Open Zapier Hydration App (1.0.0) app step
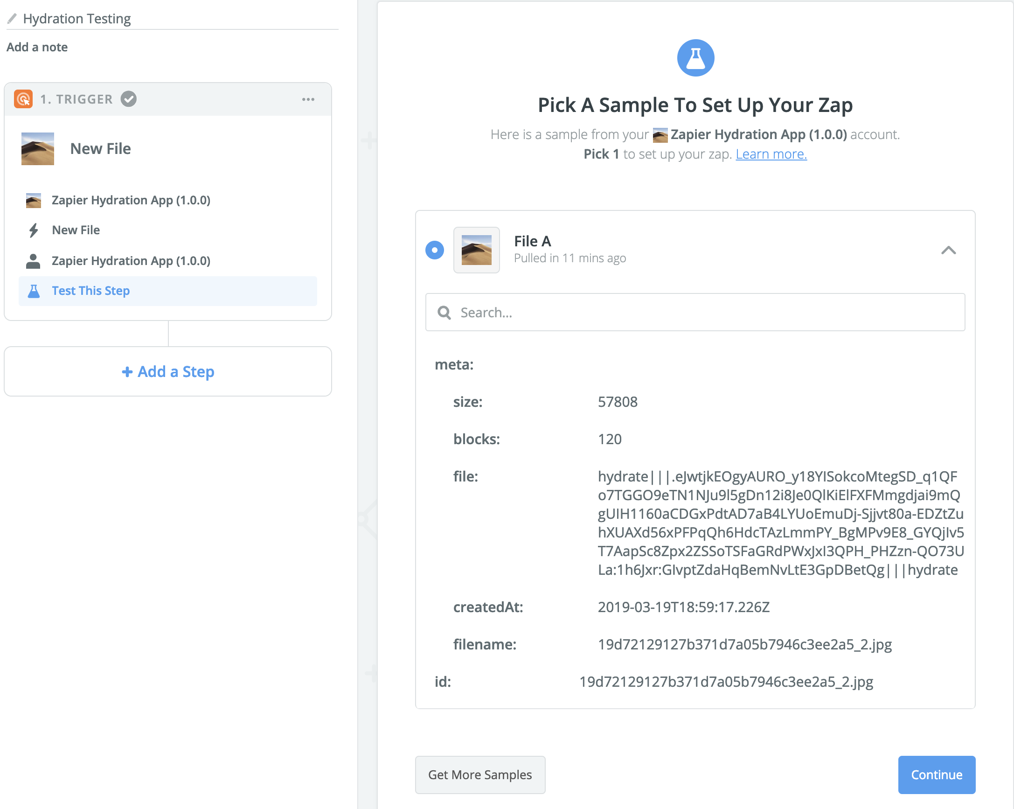Screen dimensions: 1014x809 [131, 200]
